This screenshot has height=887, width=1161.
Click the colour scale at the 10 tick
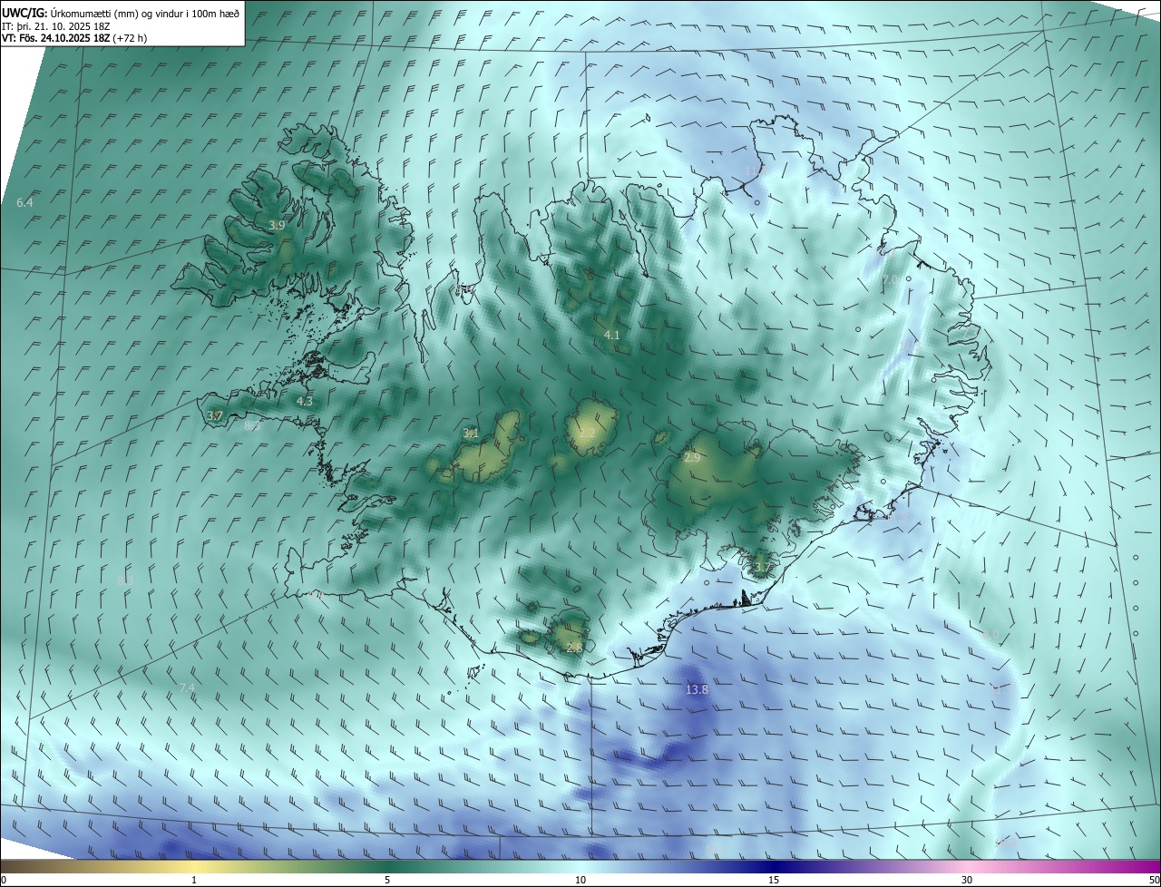580,880
